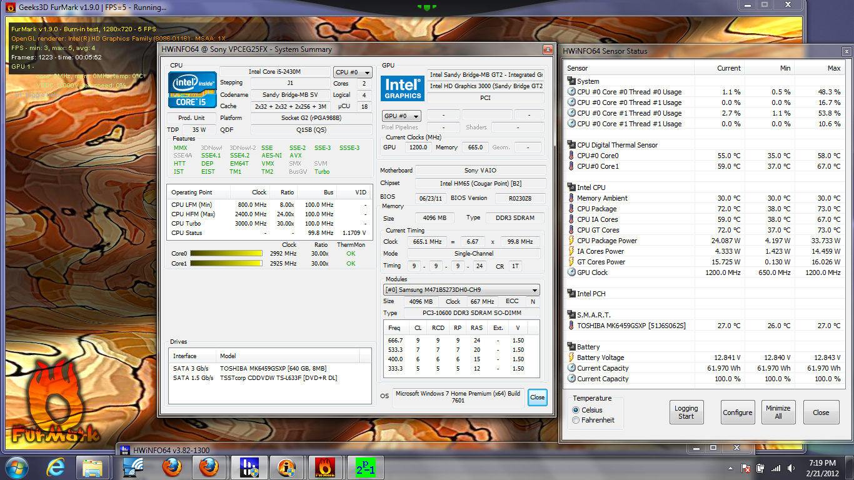Click the Minimize All button
Viewport: 854px width, 480px height.
pos(778,412)
